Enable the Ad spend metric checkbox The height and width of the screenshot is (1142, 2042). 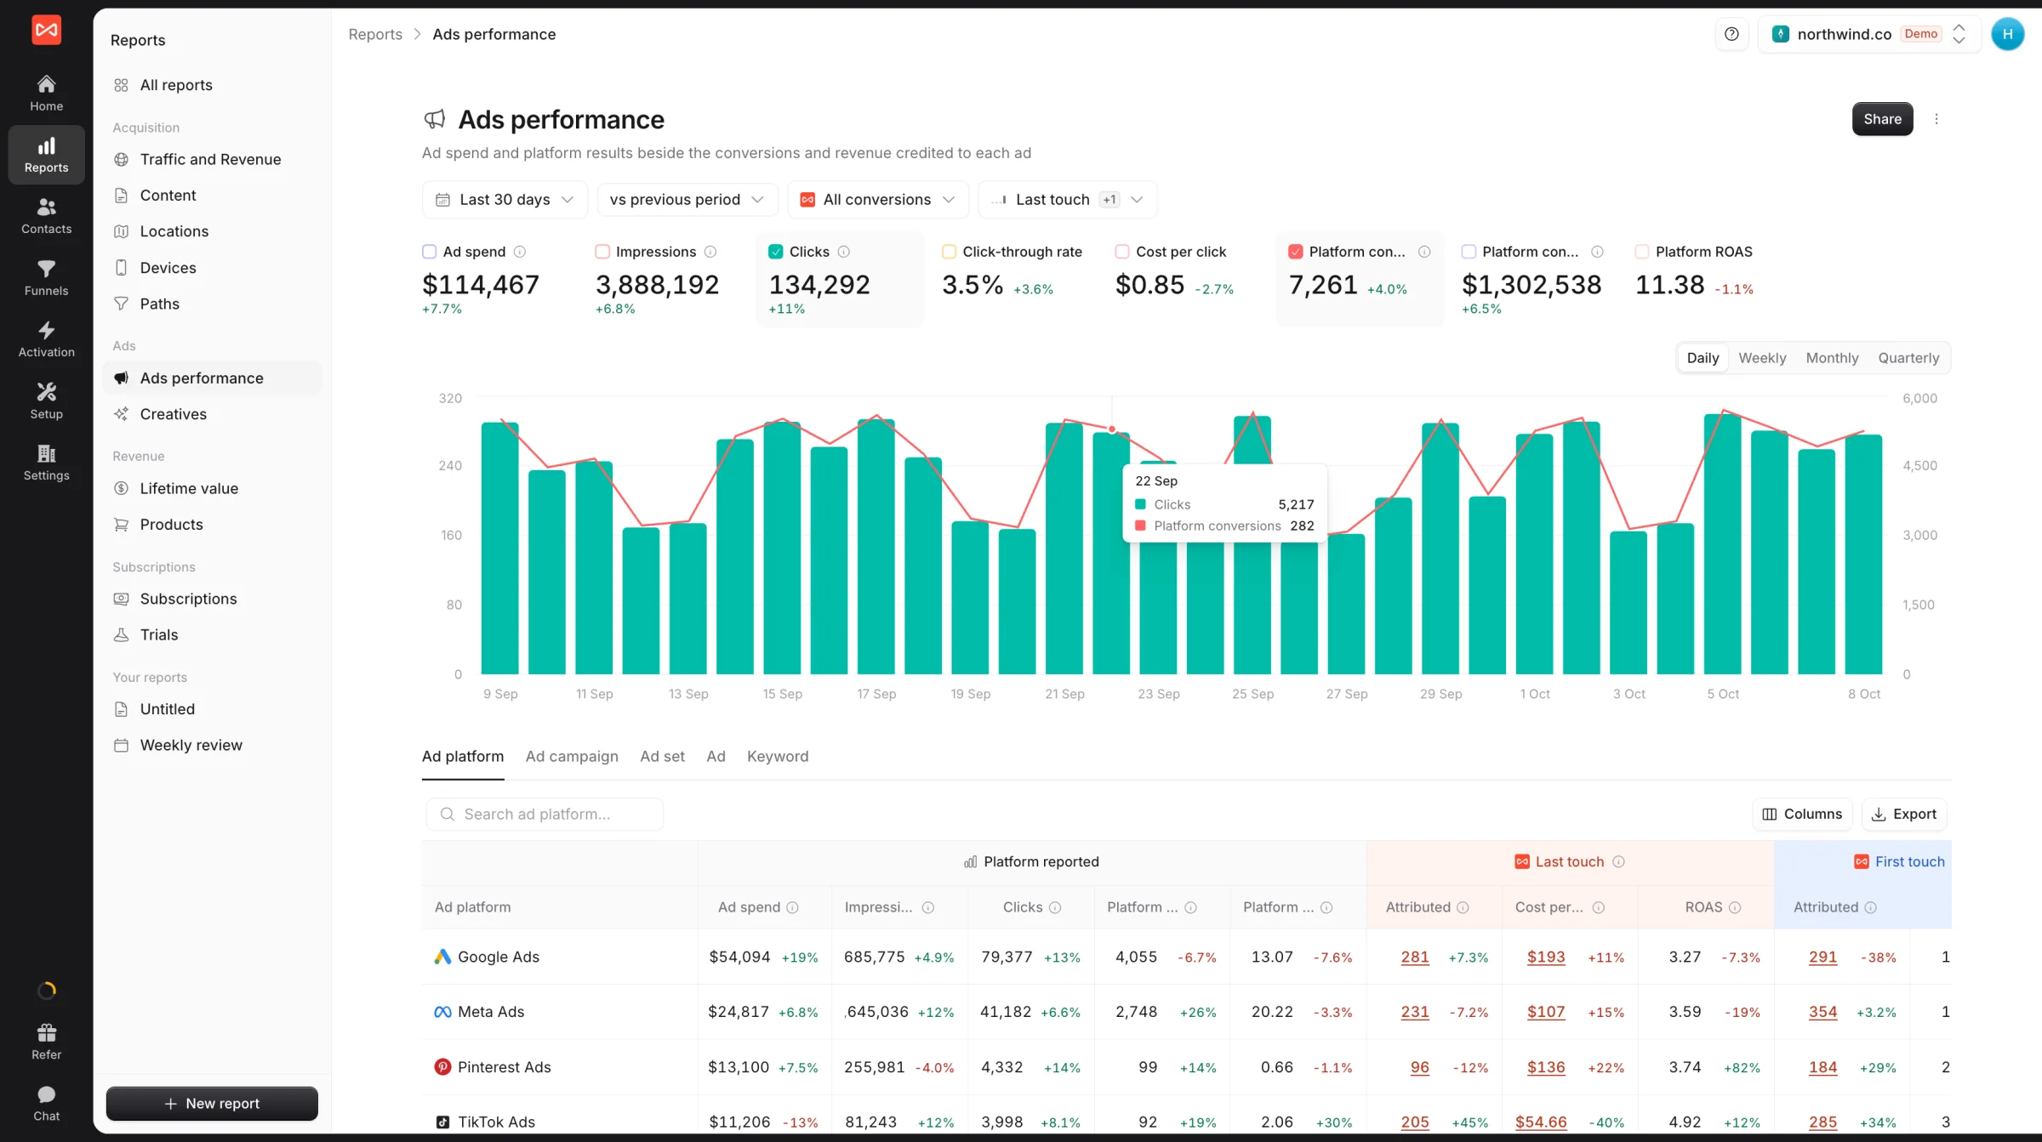429,252
